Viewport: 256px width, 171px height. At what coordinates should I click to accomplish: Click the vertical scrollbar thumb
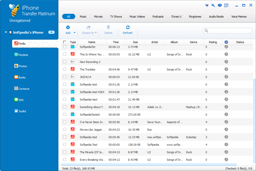click(254, 121)
